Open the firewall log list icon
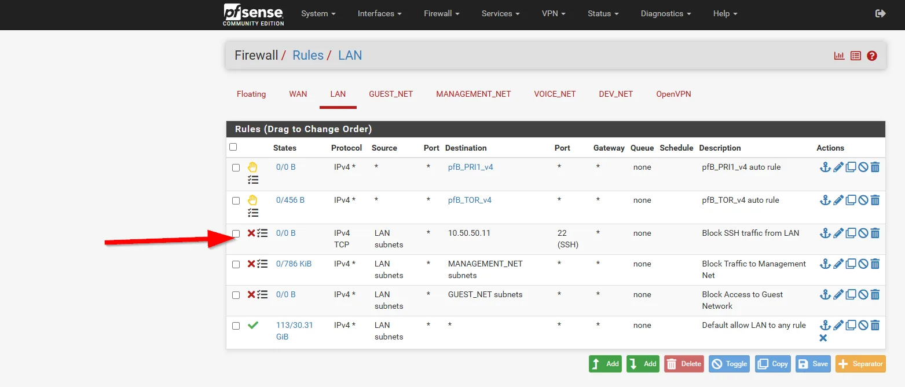Image resolution: width=905 pixels, height=387 pixels. pos(856,56)
